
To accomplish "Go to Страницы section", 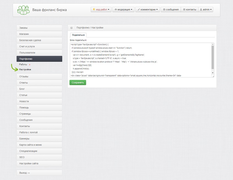I will (39, 114).
